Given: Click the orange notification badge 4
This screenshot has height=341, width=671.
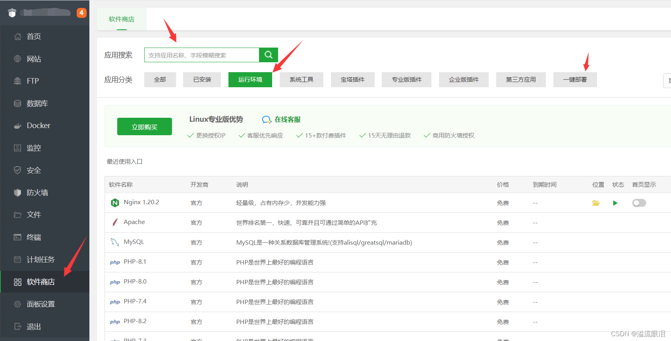Looking at the screenshot, I should pos(81,13).
